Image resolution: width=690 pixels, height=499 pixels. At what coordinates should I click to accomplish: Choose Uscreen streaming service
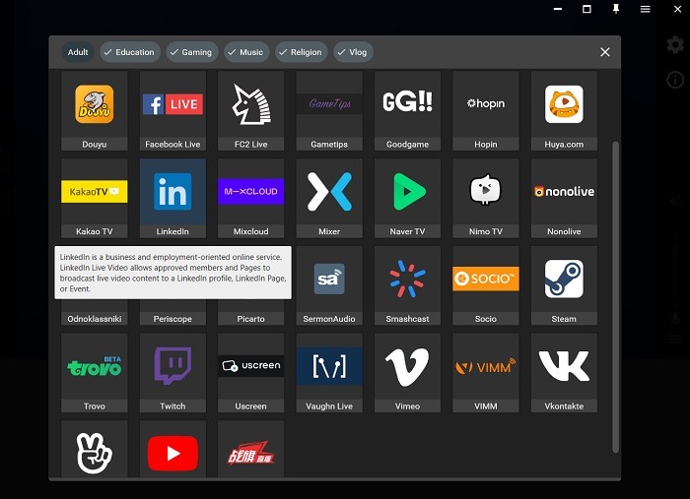click(250, 373)
